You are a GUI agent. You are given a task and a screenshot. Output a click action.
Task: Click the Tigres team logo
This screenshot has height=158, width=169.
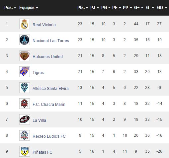pyautogui.click(x=25, y=72)
